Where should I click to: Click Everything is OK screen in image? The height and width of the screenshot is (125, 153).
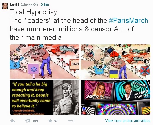117,108
